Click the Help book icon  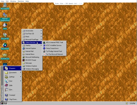6,85
